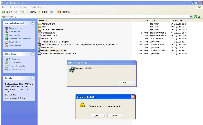The image size is (203, 125).
Task: Click the Go button
Action: (x=197, y=17)
